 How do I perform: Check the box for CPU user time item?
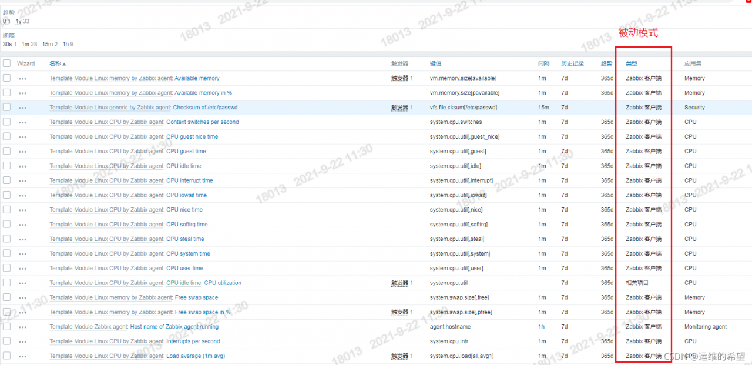point(6,268)
